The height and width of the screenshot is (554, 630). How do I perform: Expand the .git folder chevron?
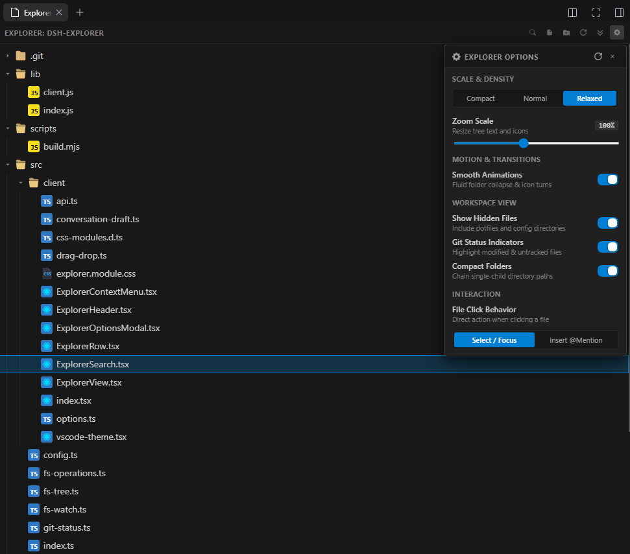click(8, 56)
